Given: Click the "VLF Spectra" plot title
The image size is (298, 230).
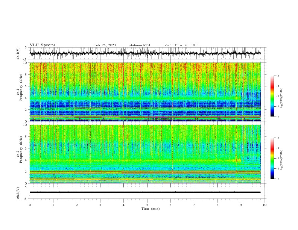Looking at the screenshot, I should (x=43, y=45).
